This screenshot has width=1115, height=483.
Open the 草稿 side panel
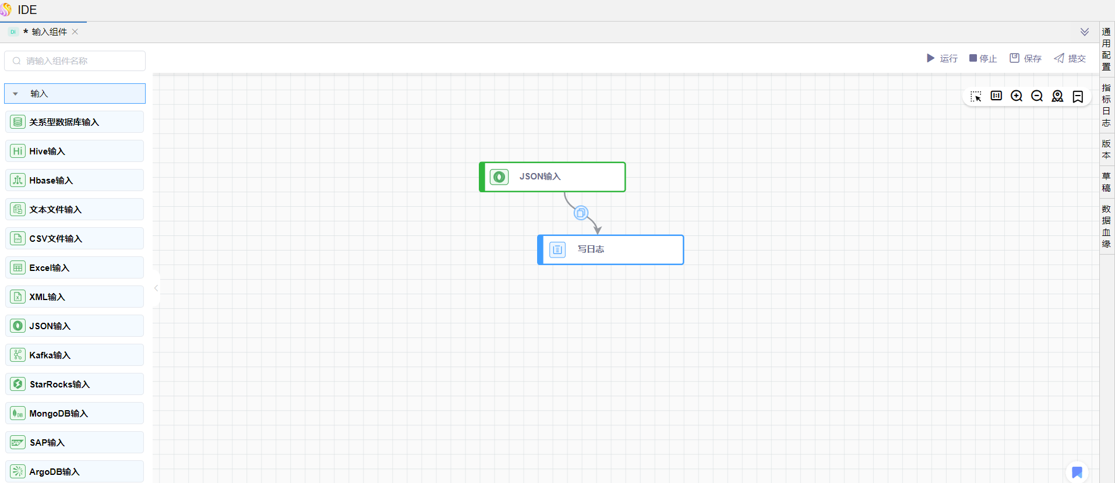1106,182
